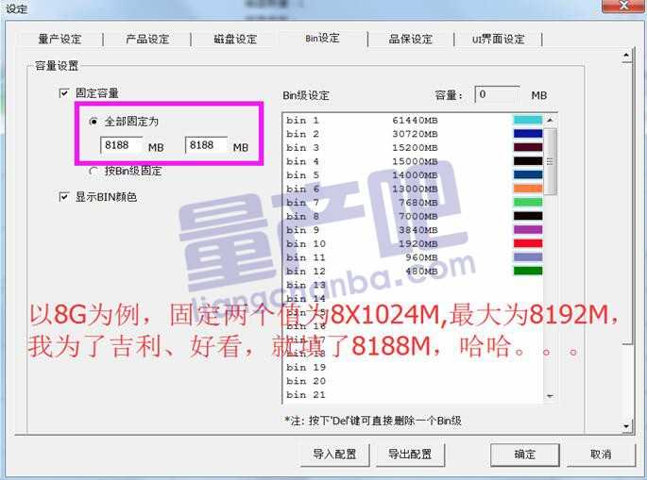Toggle the 固定容量 checkbox
The height and width of the screenshot is (480, 647).
click(x=64, y=93)
